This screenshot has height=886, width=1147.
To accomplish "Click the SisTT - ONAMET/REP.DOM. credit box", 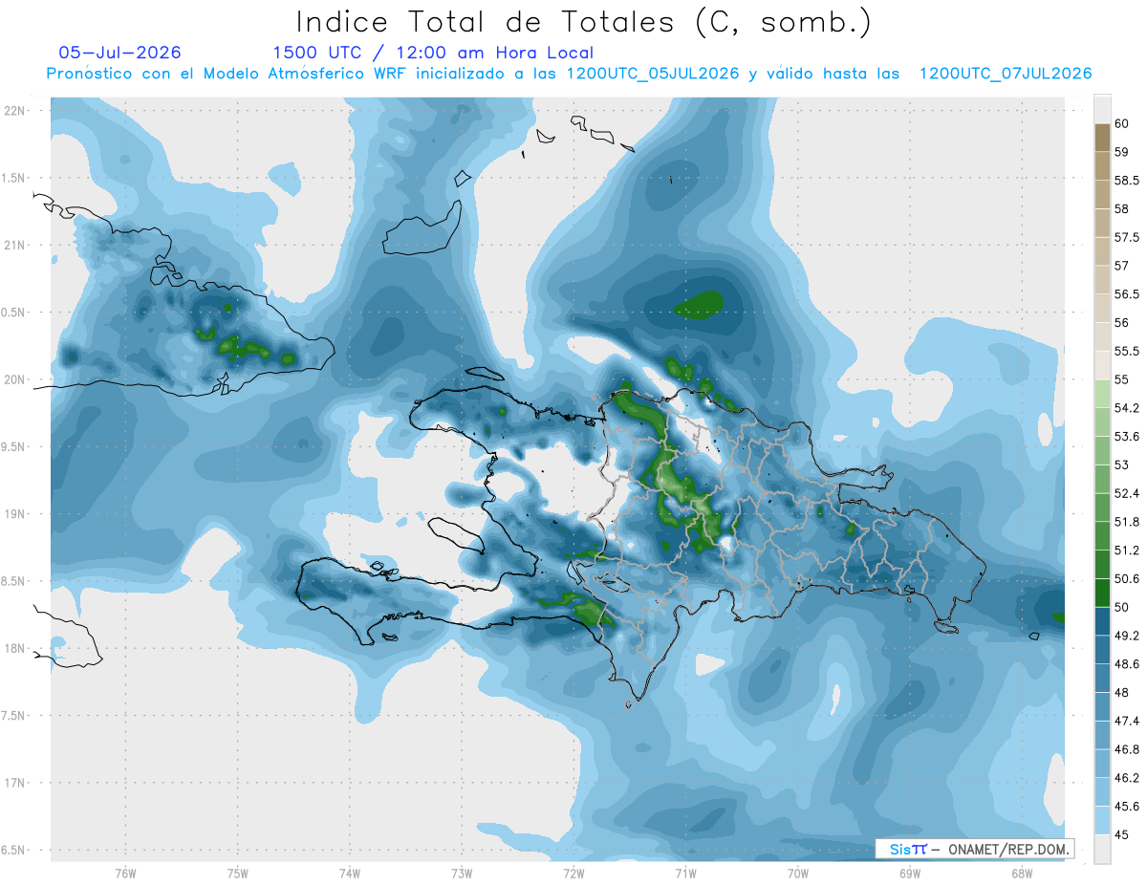I will pos(976,849).
